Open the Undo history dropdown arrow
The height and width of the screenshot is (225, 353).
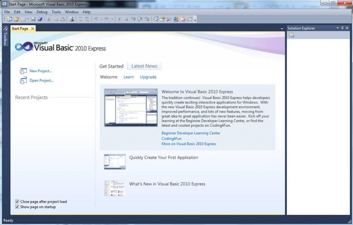101,19
